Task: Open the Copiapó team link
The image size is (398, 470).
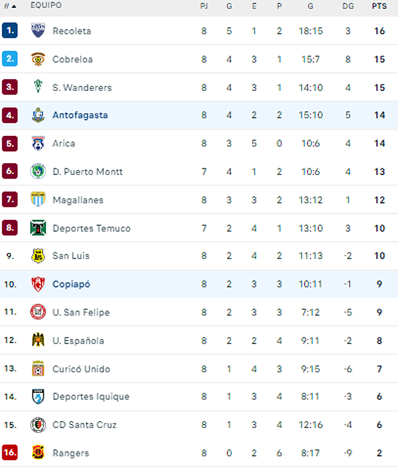Action: point(71,284)
